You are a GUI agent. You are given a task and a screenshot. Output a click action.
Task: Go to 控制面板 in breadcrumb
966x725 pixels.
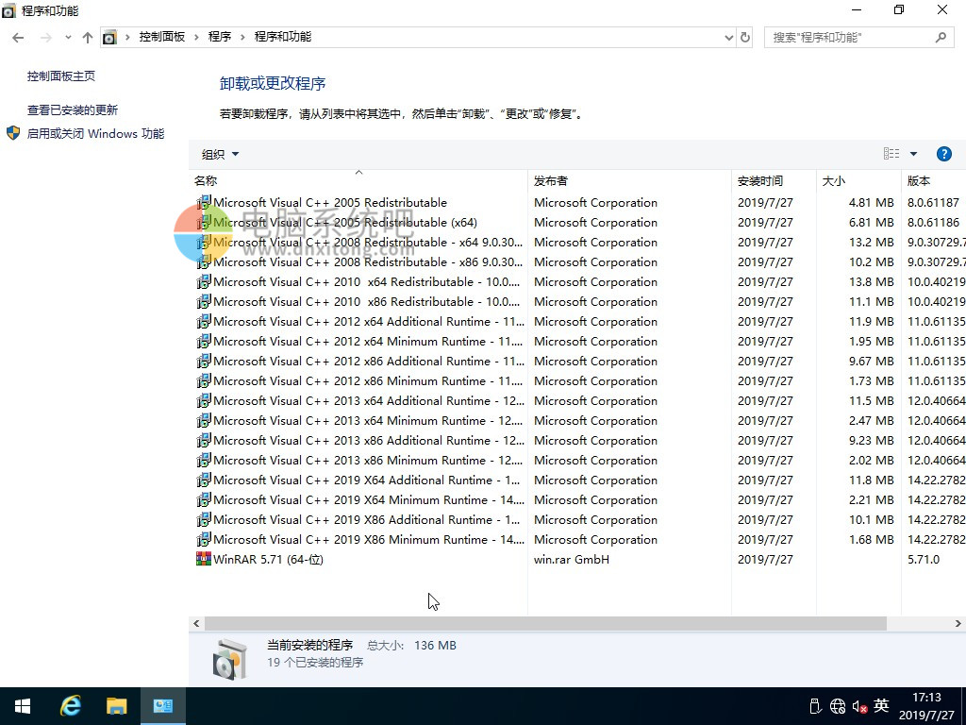(162, 37)
